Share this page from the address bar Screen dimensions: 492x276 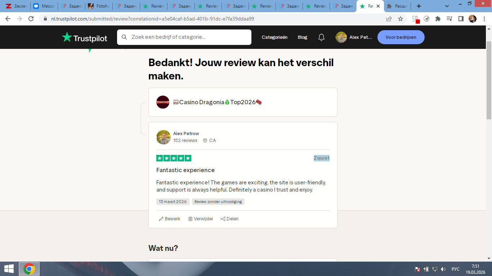(x=389, y=19)
